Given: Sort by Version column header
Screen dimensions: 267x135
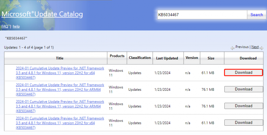Looking at the screenshot, I should (192, 58).
